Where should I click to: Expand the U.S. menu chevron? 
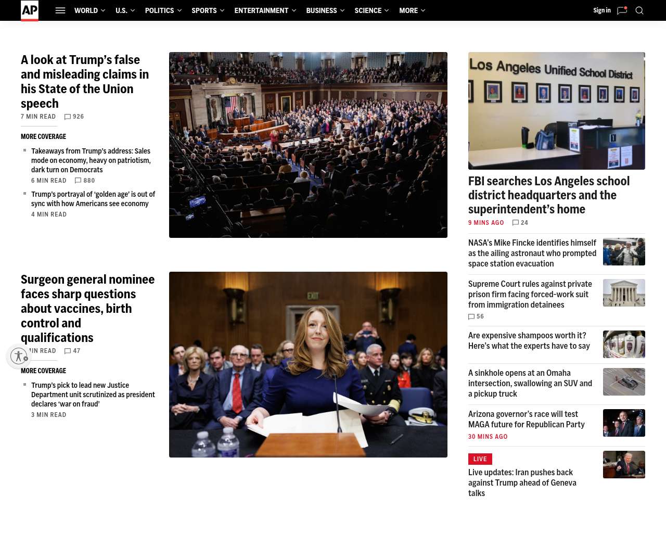pos(133,10)
